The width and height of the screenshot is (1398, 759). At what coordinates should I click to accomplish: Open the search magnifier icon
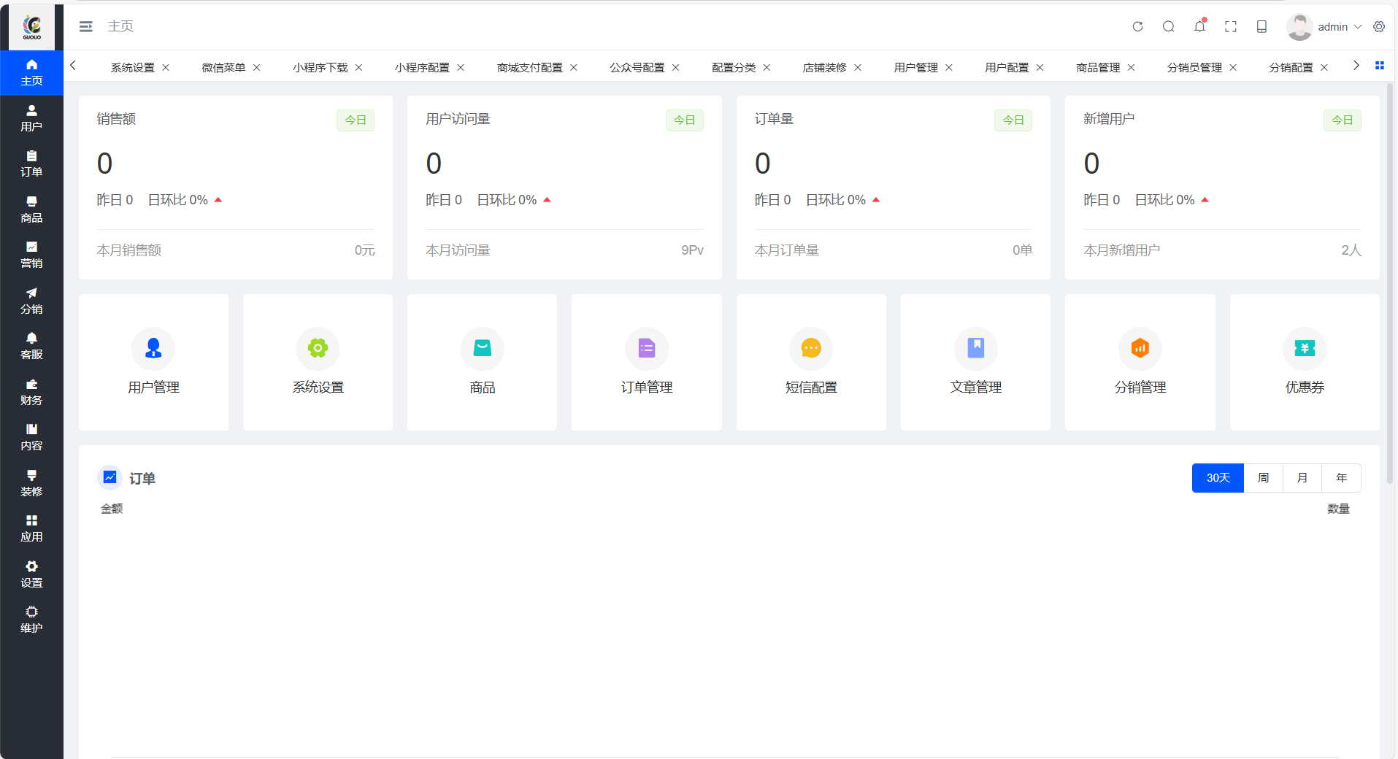(1168, 27)
